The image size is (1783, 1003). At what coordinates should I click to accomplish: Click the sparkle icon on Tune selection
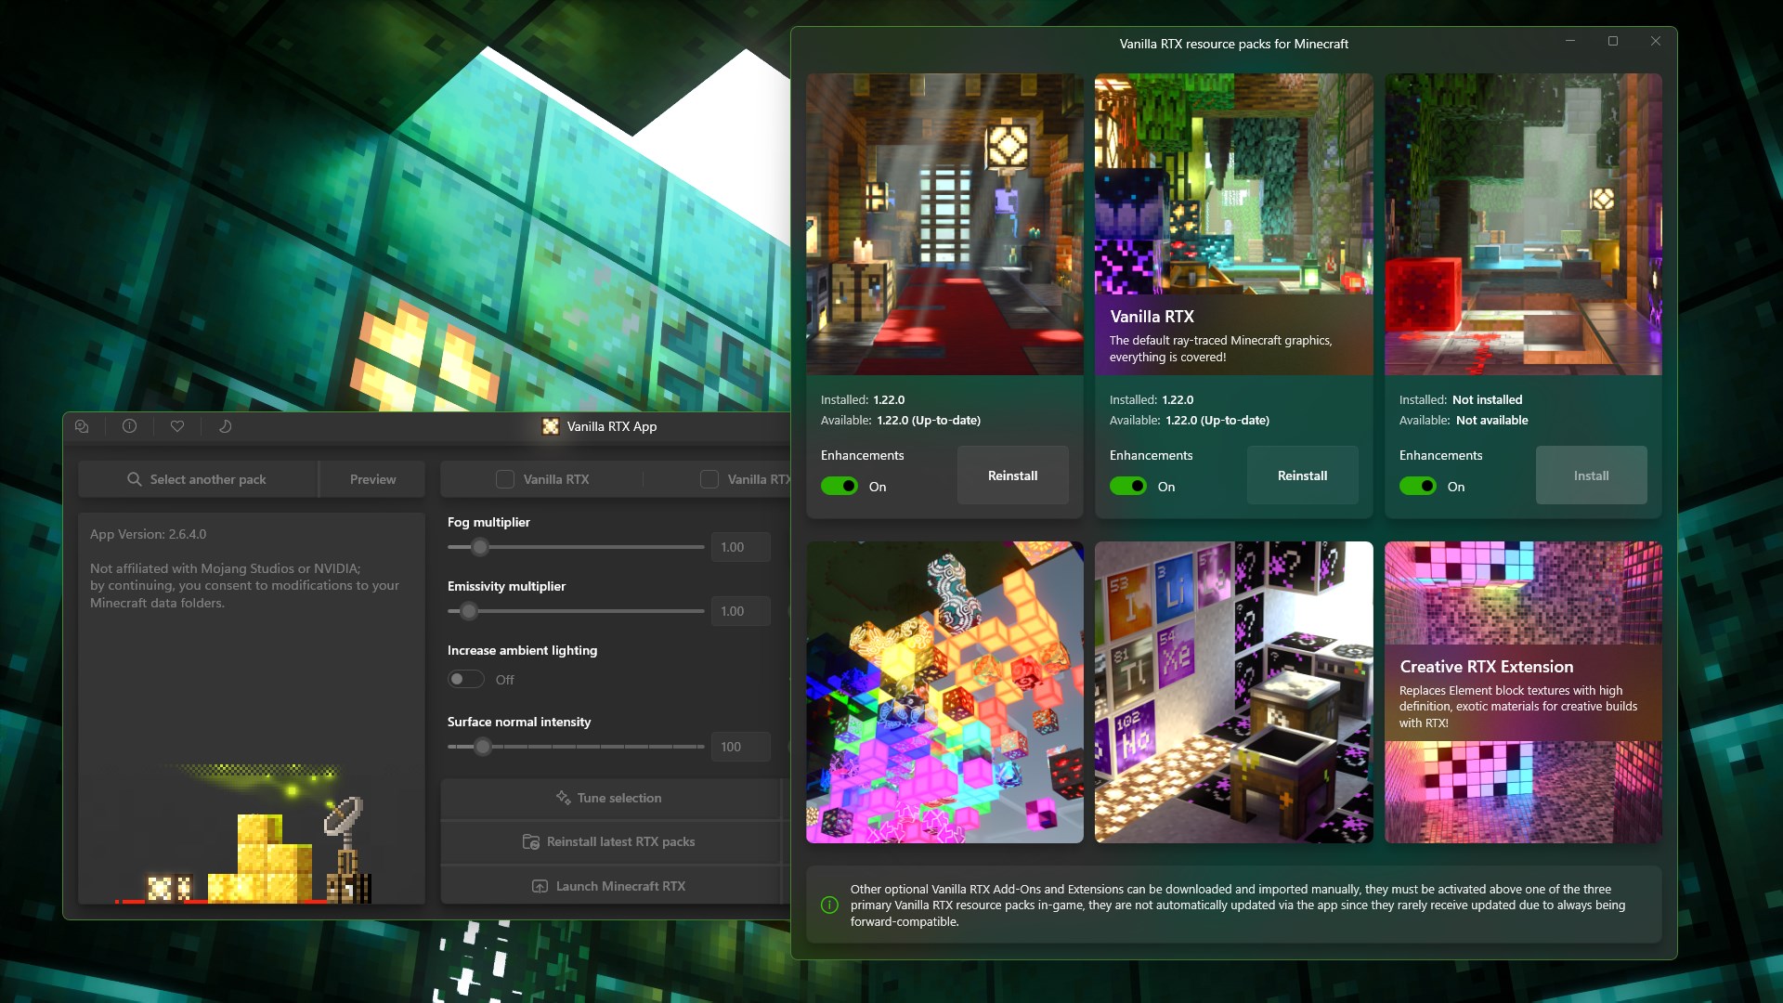tap(562, 798)
